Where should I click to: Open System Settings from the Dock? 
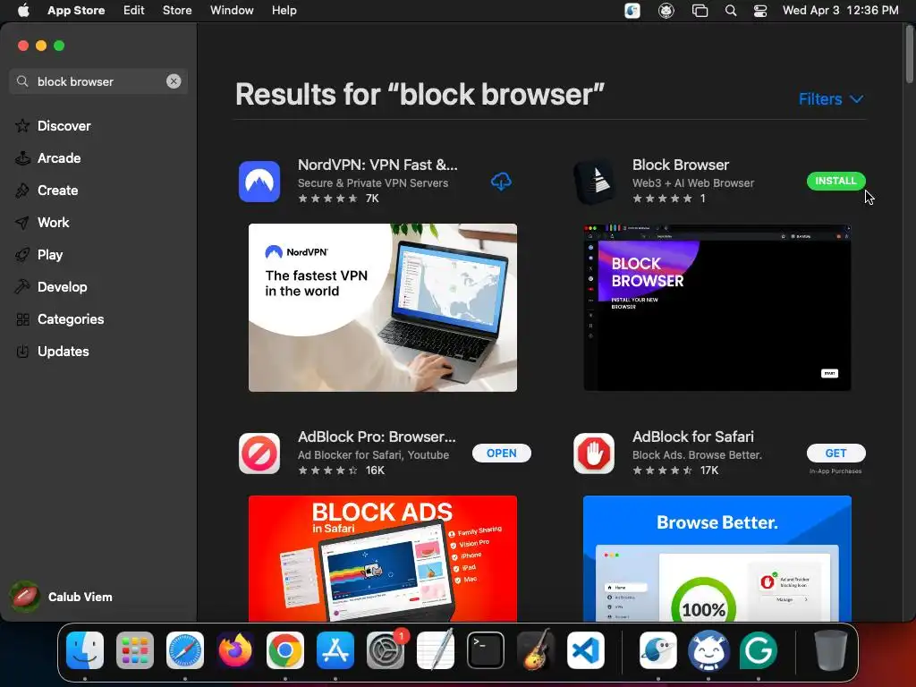(386, 650)
